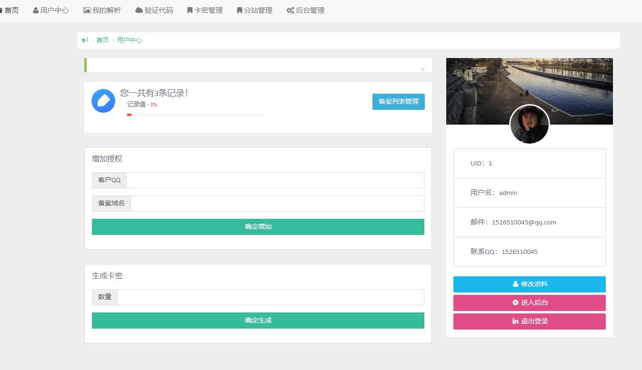Open 后台管理 in the navigation bar
642x370 pixels.
pyautogui.click(x=306, y=10)
